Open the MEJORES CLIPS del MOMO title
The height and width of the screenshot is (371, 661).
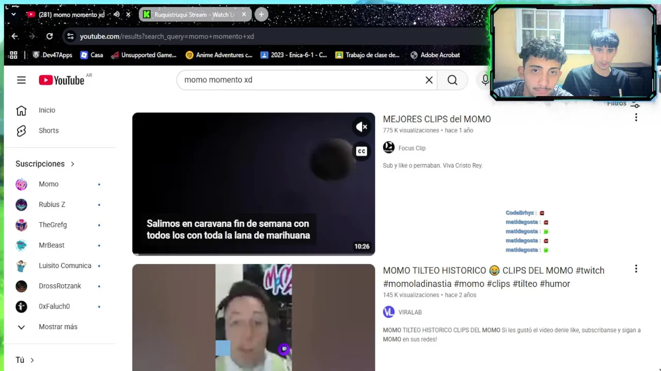pyautogui.click(x=437, y=119)
